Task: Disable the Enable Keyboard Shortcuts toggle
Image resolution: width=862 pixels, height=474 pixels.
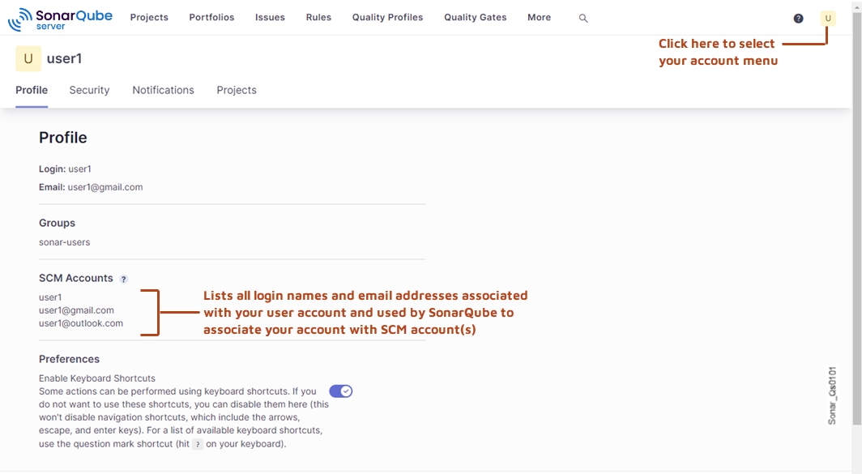Action: click(340, 391)
